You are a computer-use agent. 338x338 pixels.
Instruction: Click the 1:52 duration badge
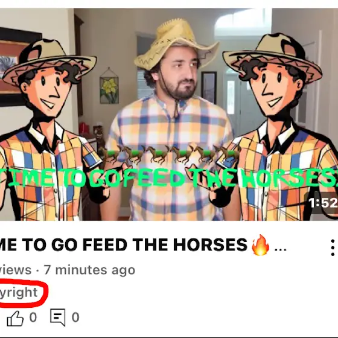(322, 203)
